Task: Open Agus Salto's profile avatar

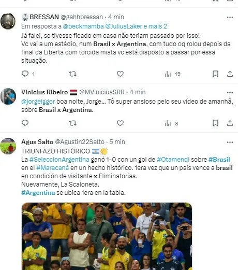Action: [x=8, y=146]
